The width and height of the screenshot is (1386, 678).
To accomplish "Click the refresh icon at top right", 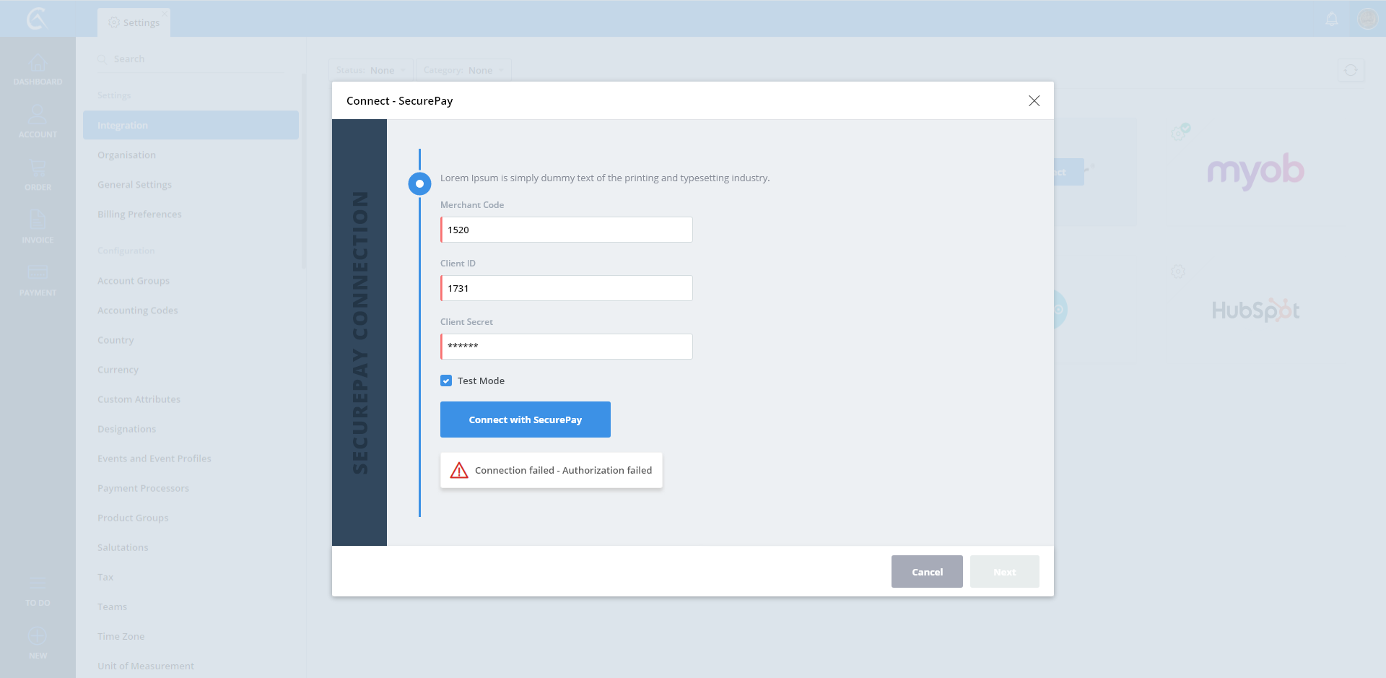I will pyautogui.click(x=1351, y=70).
